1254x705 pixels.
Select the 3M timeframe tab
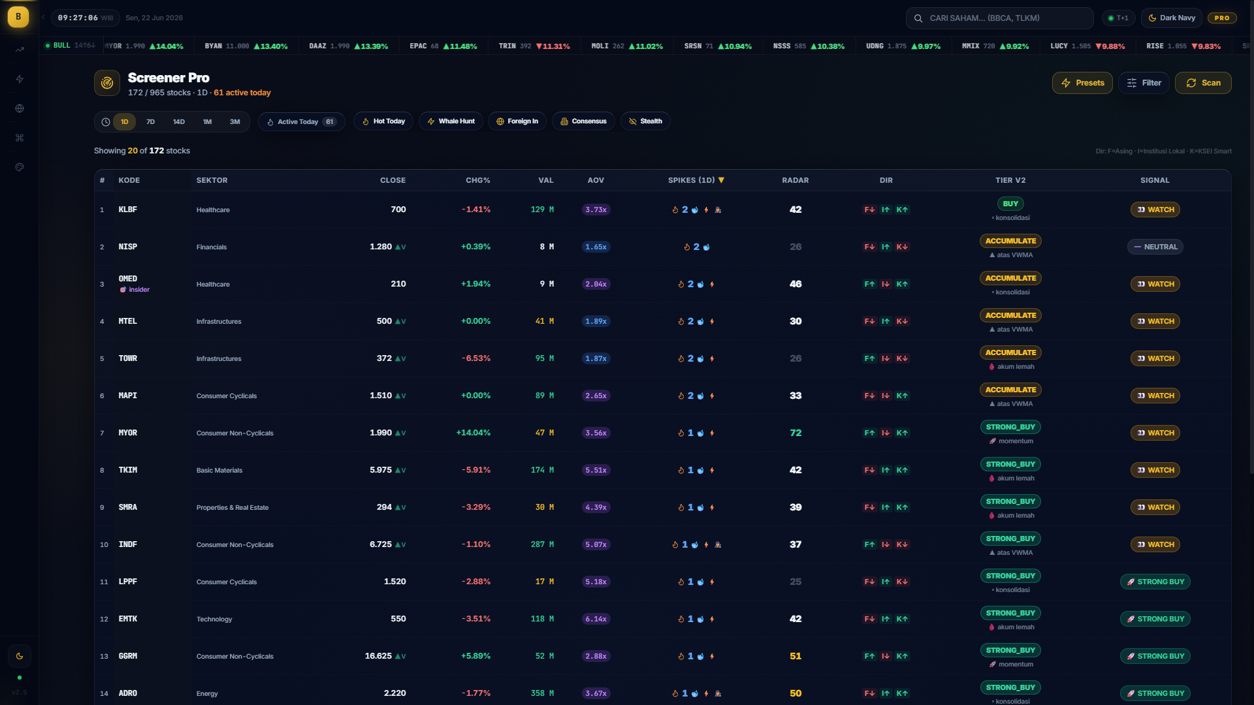[x=235, y=122]
